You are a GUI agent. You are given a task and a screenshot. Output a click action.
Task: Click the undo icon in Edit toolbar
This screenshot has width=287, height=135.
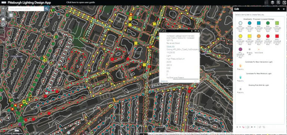(260, 127)
